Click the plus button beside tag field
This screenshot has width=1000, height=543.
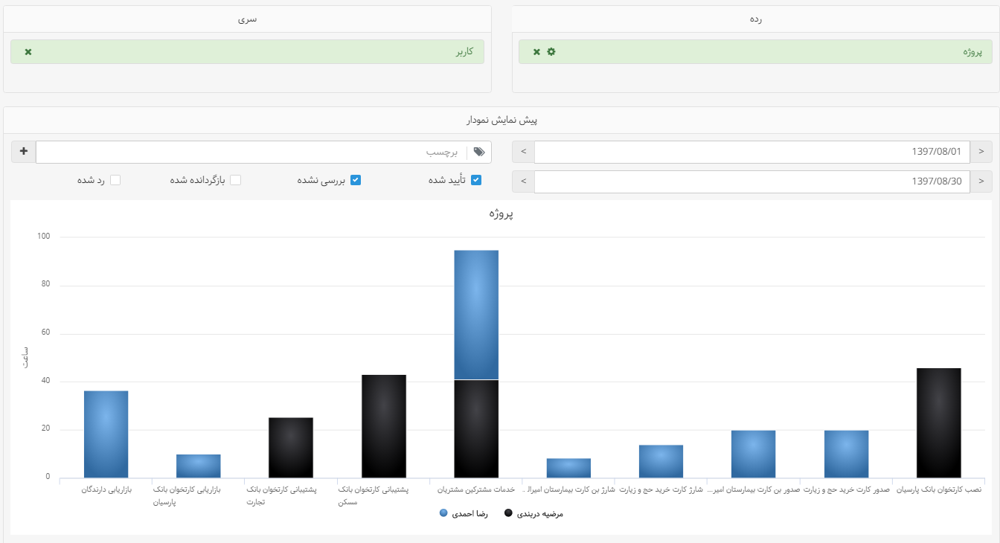coord(23,152)
